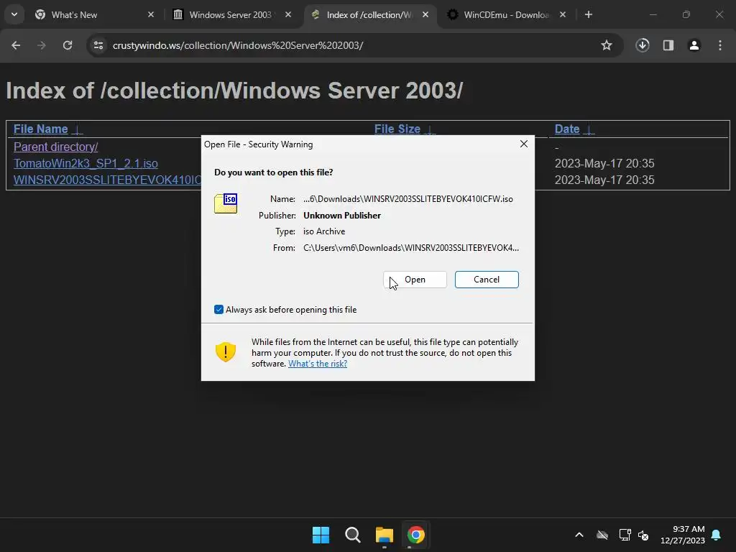Uncheck Always ask before opening this file
Screen dimensions: 736x552
pos(218,309)
